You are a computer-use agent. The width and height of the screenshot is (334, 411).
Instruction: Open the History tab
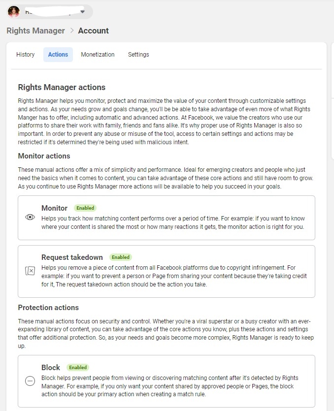click(x=26, y=55)
